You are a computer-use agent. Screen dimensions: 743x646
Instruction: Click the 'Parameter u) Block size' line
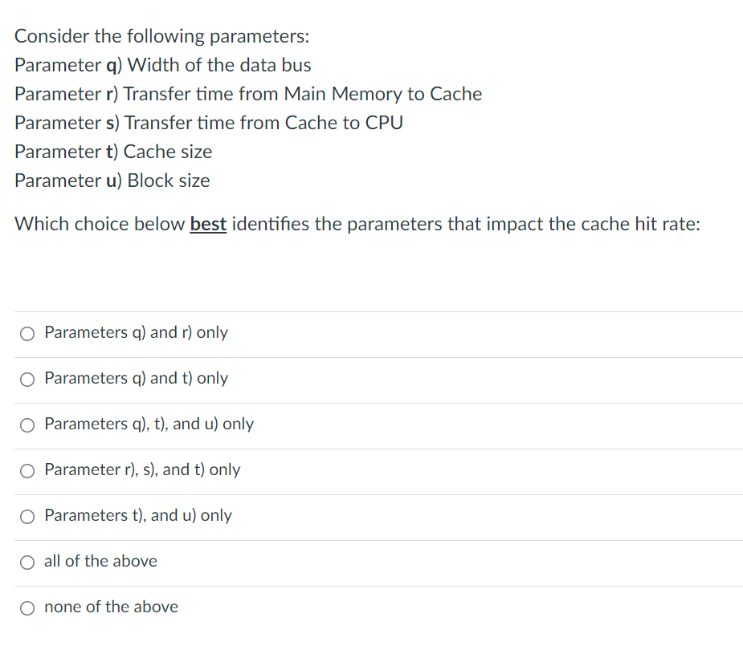(x=112, y=180)
